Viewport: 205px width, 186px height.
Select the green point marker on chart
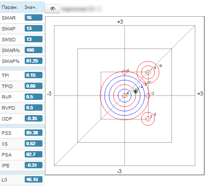(136, 92)
